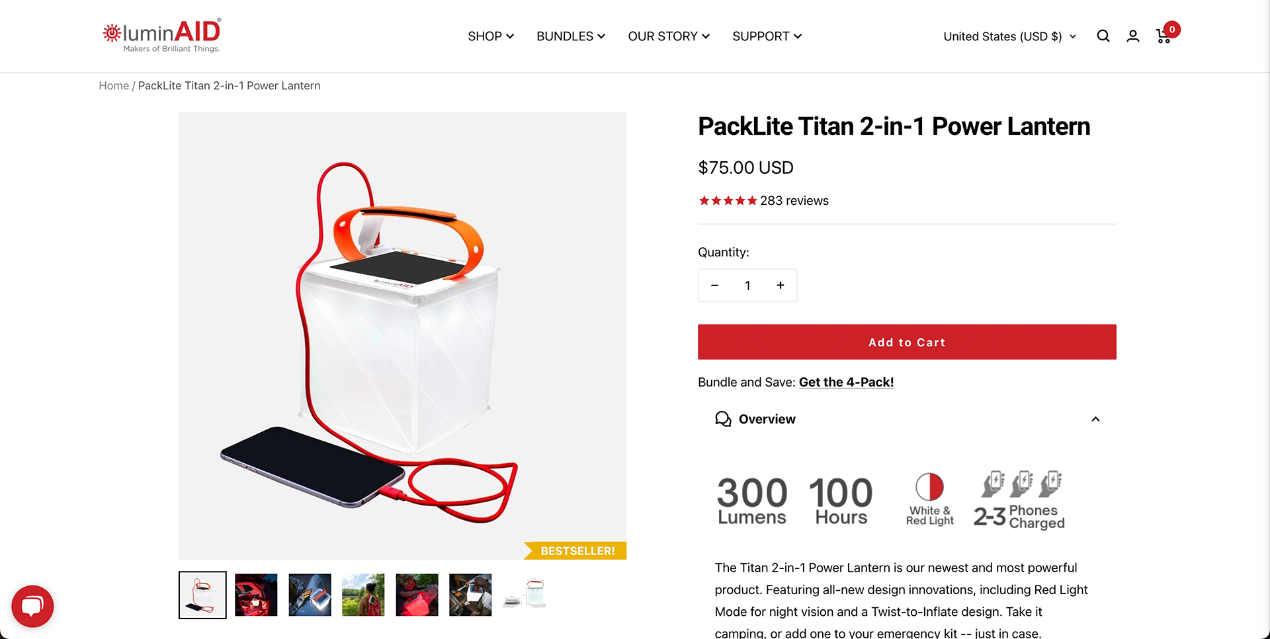Image resolution: width=1270 pixels, height=639 pixels.
Task: Go to Home breadcrumb link
Action: click(x=114, y=86)
